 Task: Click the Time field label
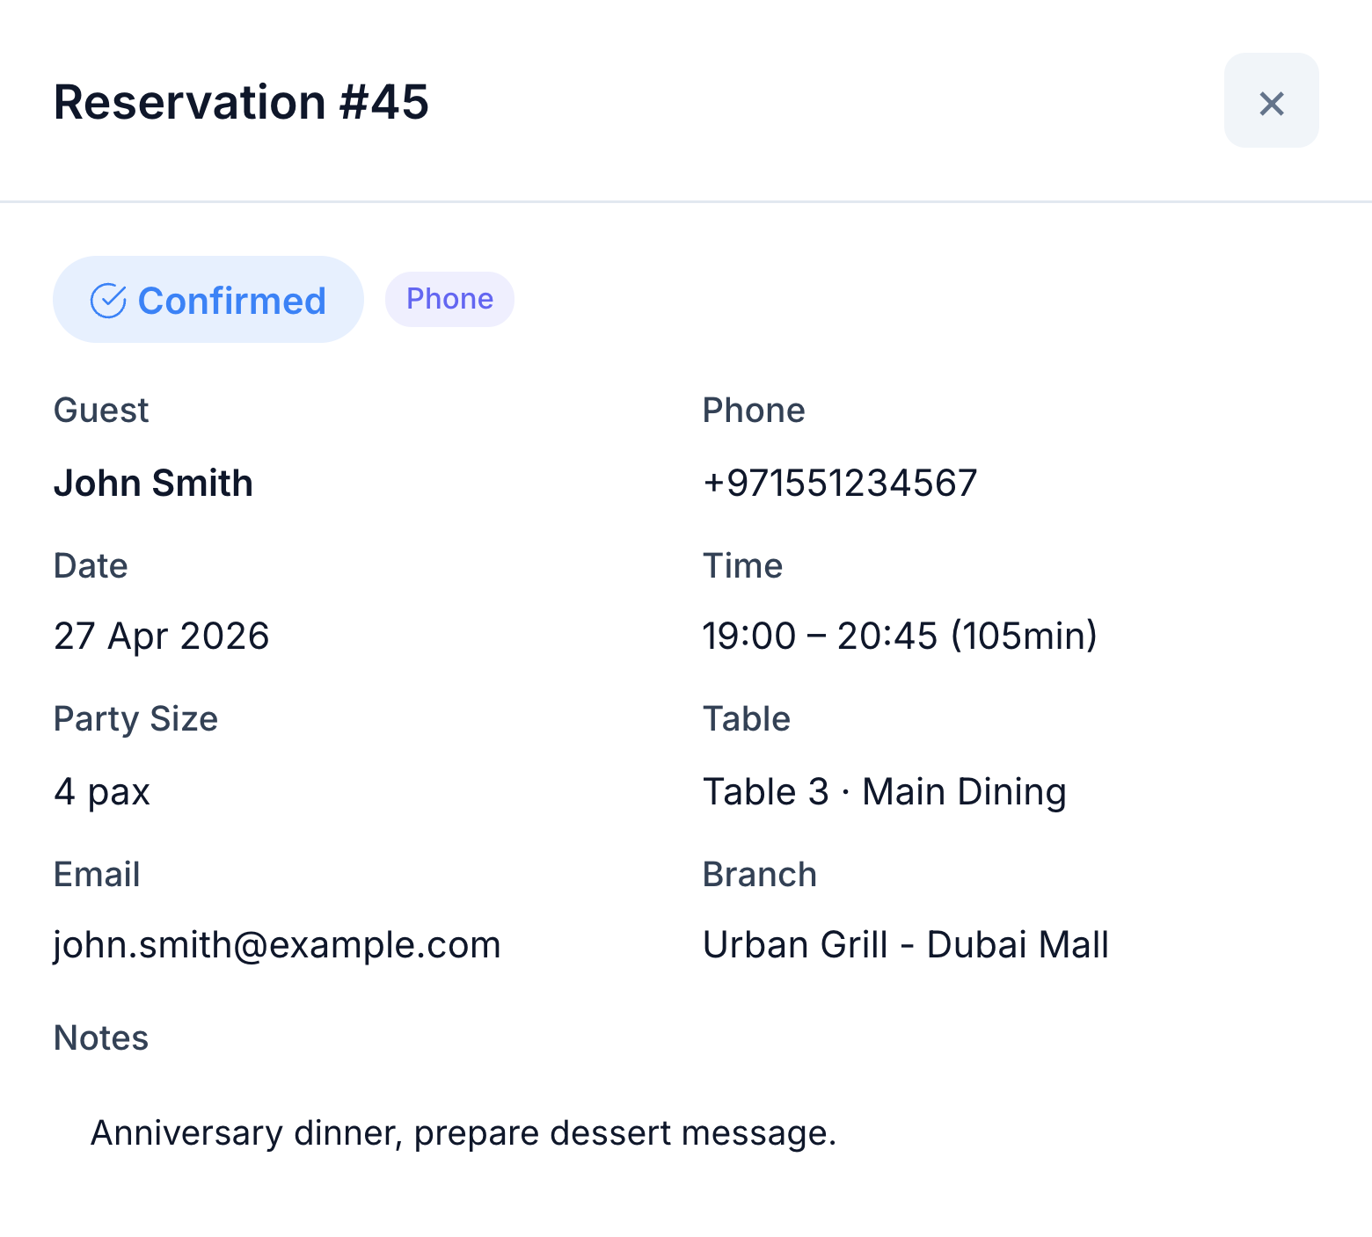(742, 565)
